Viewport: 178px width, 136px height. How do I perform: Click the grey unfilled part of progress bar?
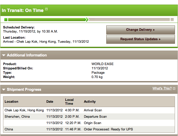129,20
